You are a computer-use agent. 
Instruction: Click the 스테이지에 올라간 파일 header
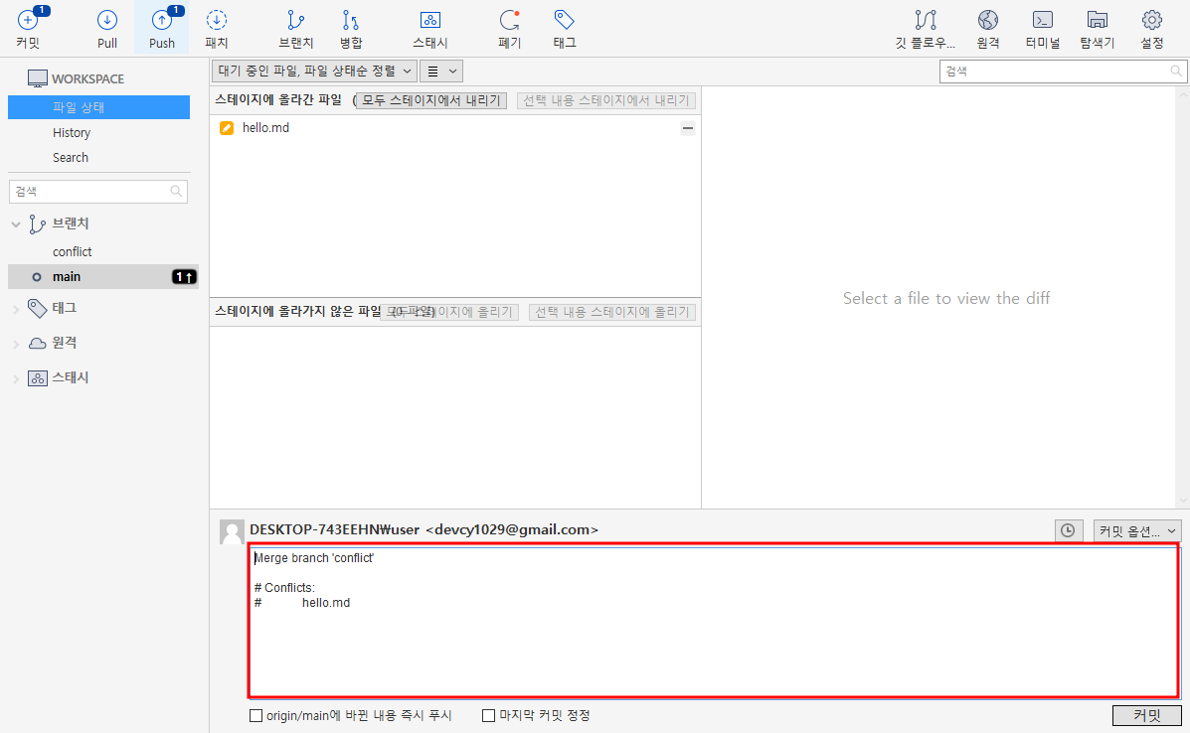[x=278, y=100]
